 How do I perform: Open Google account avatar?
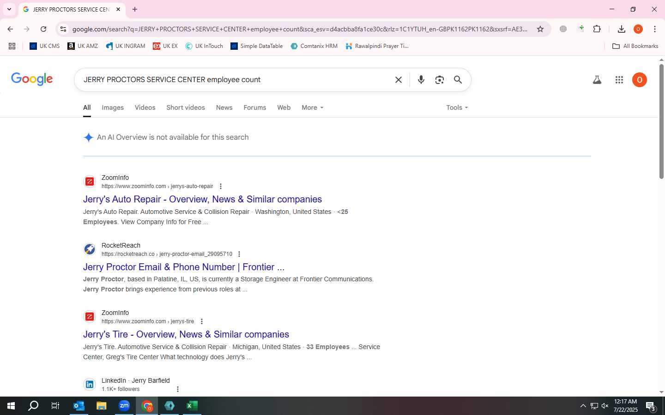[x=640, y=80]
